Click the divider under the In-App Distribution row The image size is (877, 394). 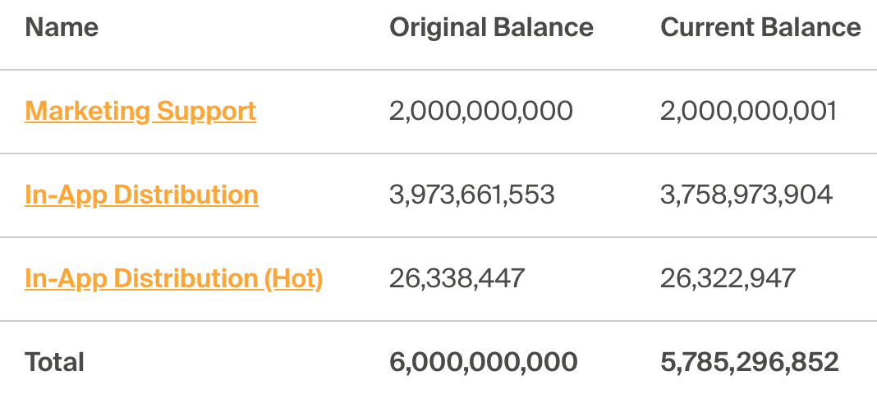[x=438, y=237]
